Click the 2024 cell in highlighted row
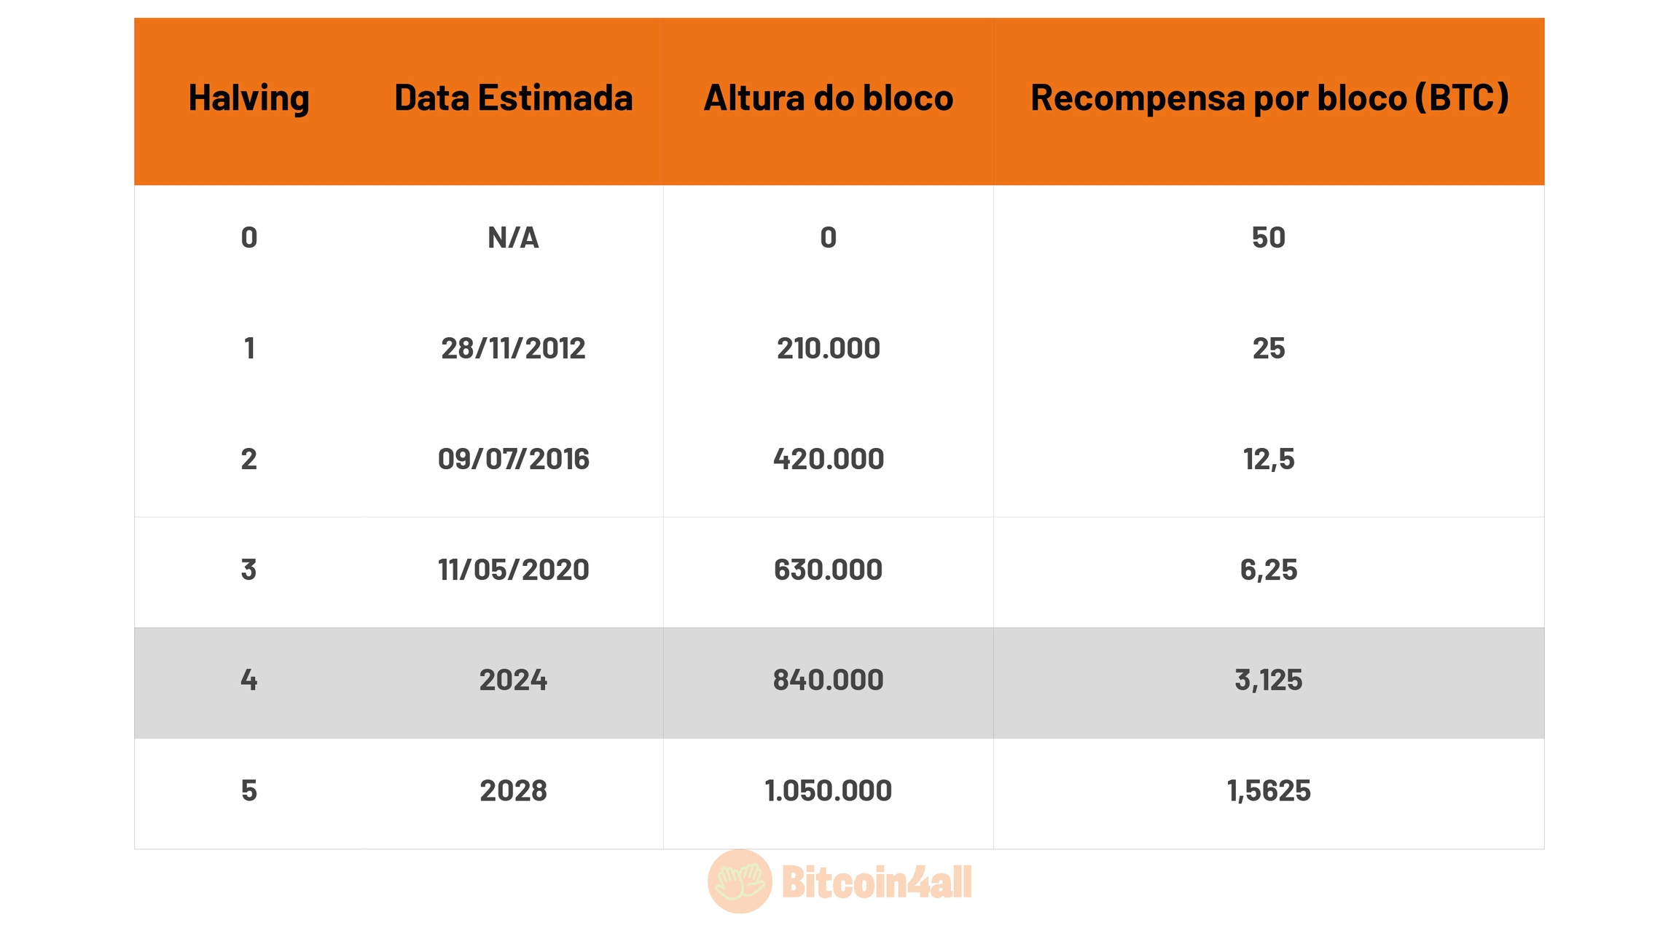 click(513, 681)
